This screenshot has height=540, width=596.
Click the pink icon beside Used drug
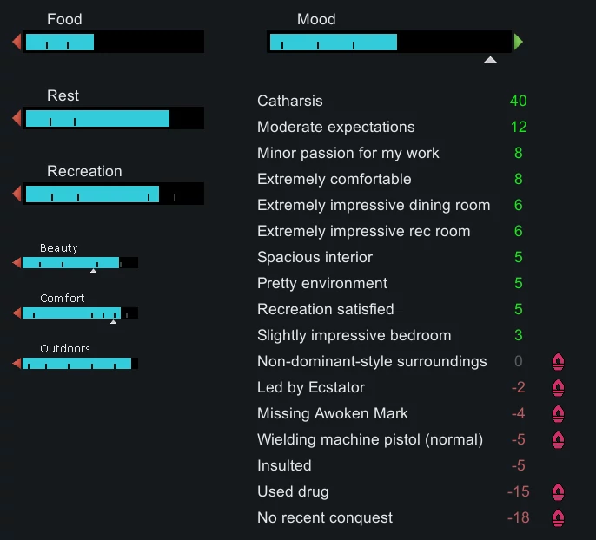(559, 492)
